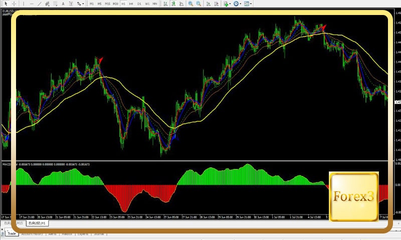Click the zoom out magnifier
The width and height of the screenshot is (401, 240).
point(198,3)
